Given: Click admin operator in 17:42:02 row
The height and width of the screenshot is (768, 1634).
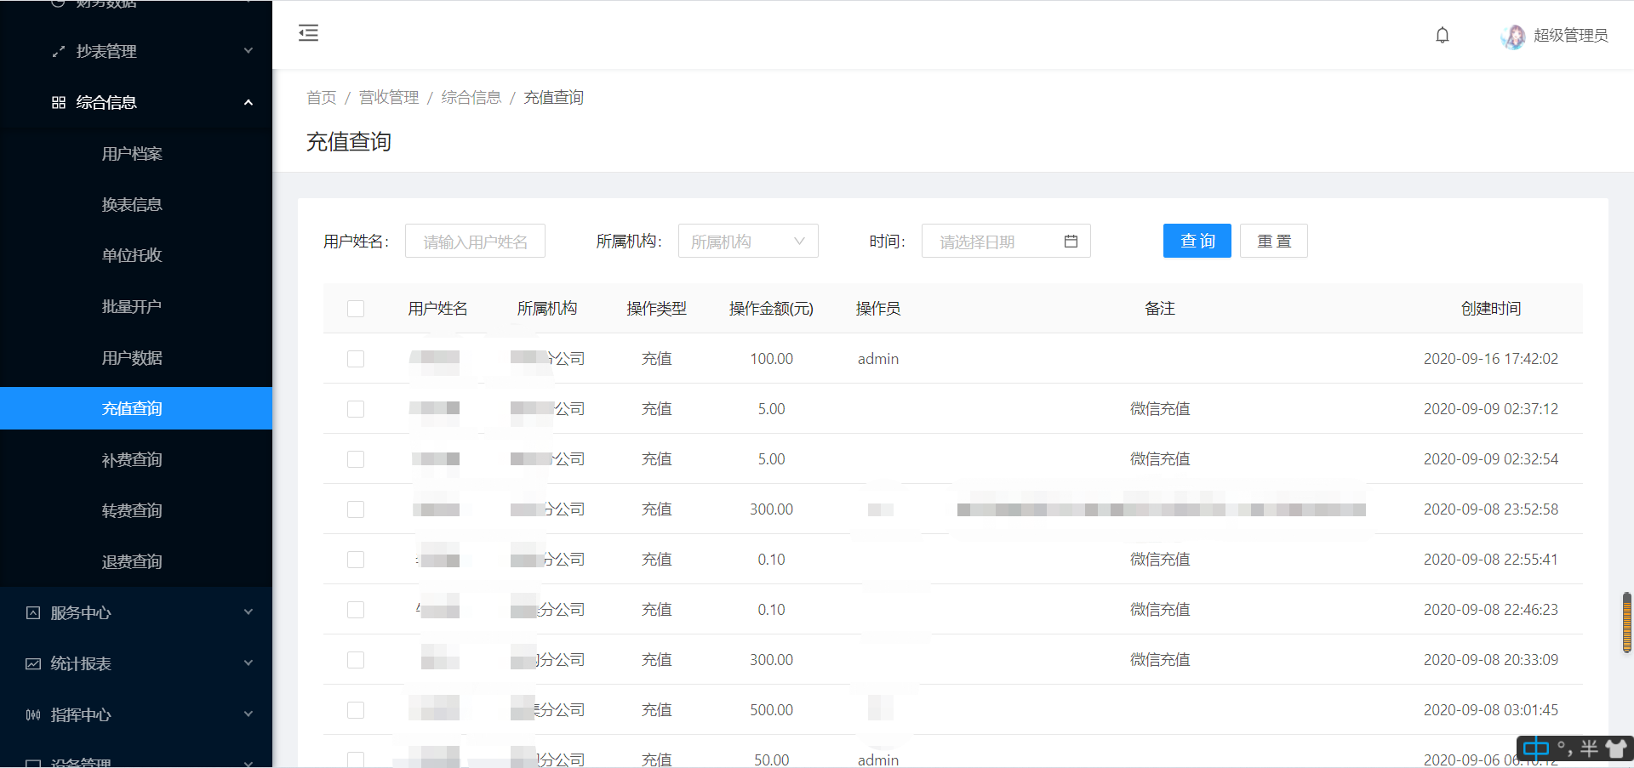Looking at the screenshot, I should pos(878,359).
